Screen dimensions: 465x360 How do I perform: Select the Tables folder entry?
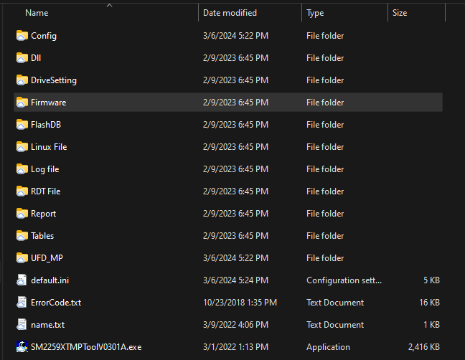(x=42, y=236)
